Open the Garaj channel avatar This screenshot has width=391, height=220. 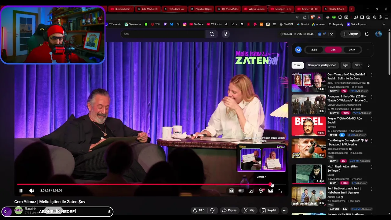point(19,210)
